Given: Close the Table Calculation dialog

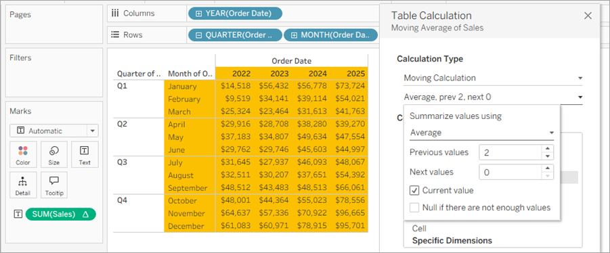Looking at the screenshot, I should point(588,16).
